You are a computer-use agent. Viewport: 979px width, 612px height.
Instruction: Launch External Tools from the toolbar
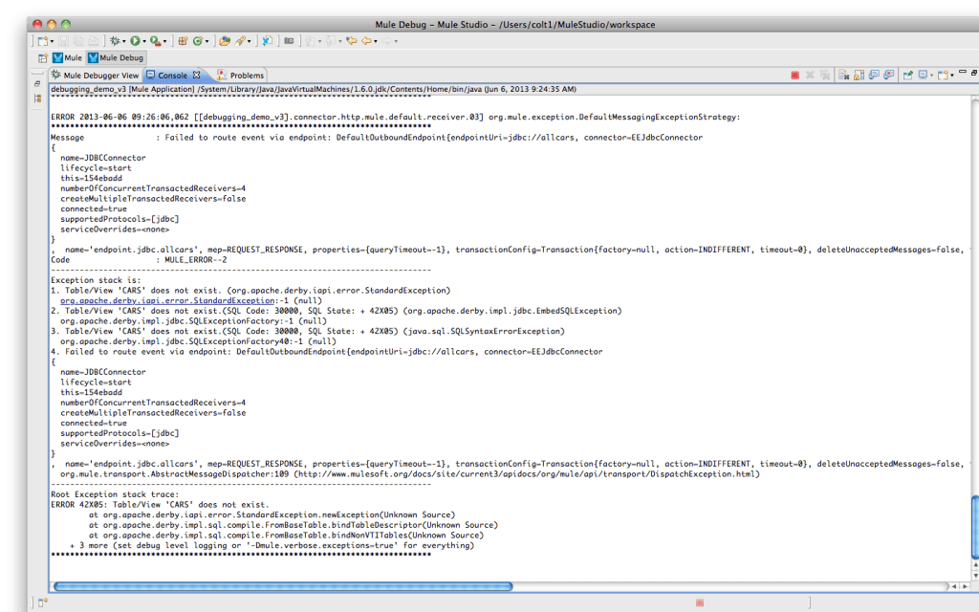coord(155,41)
